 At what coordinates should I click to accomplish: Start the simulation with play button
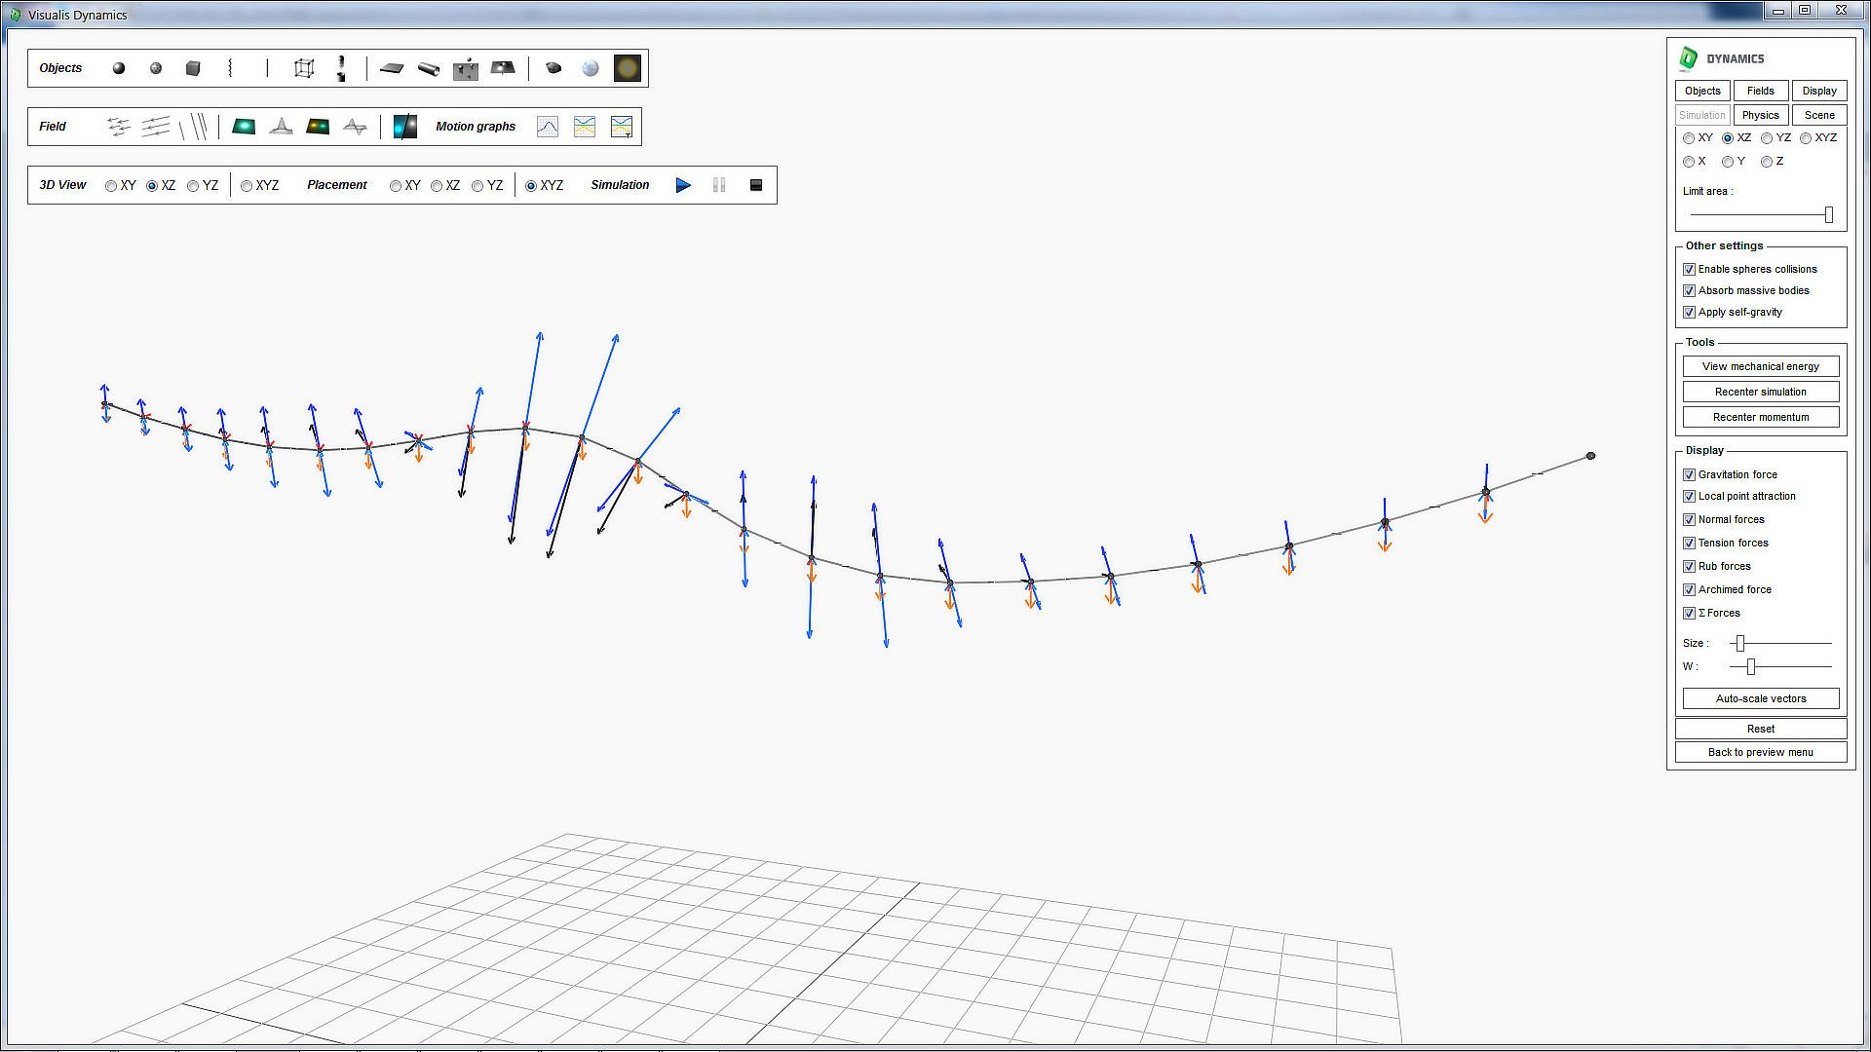(x=683, y=185)
